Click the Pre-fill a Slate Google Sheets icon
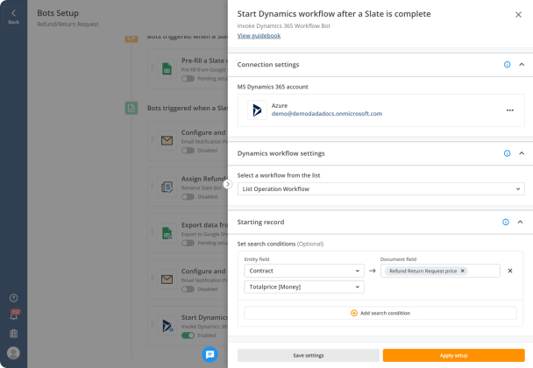 click(x=167, y=69)
